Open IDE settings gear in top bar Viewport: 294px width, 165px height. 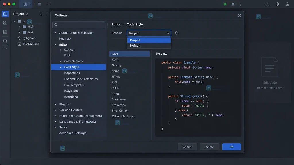(277, 4)
